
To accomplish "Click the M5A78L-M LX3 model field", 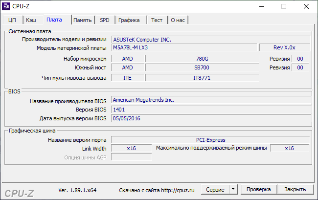I will tap(184, 47).
